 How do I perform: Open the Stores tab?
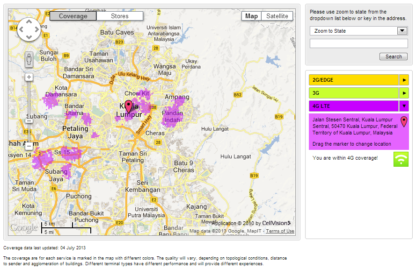[120, 16]
